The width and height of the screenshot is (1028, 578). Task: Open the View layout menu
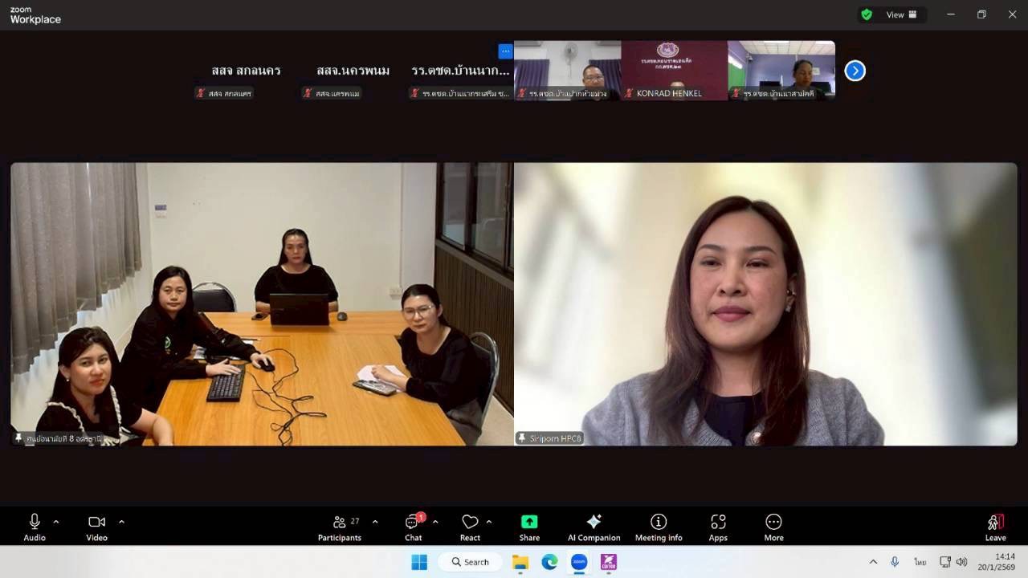coord(901,14)
